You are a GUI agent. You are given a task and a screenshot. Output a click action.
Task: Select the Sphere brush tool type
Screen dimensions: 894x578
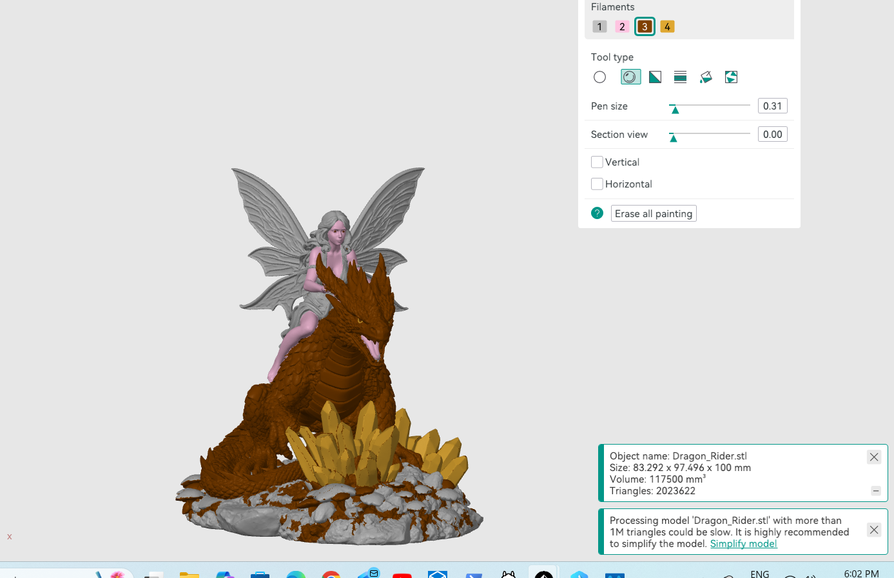[630, 77]
